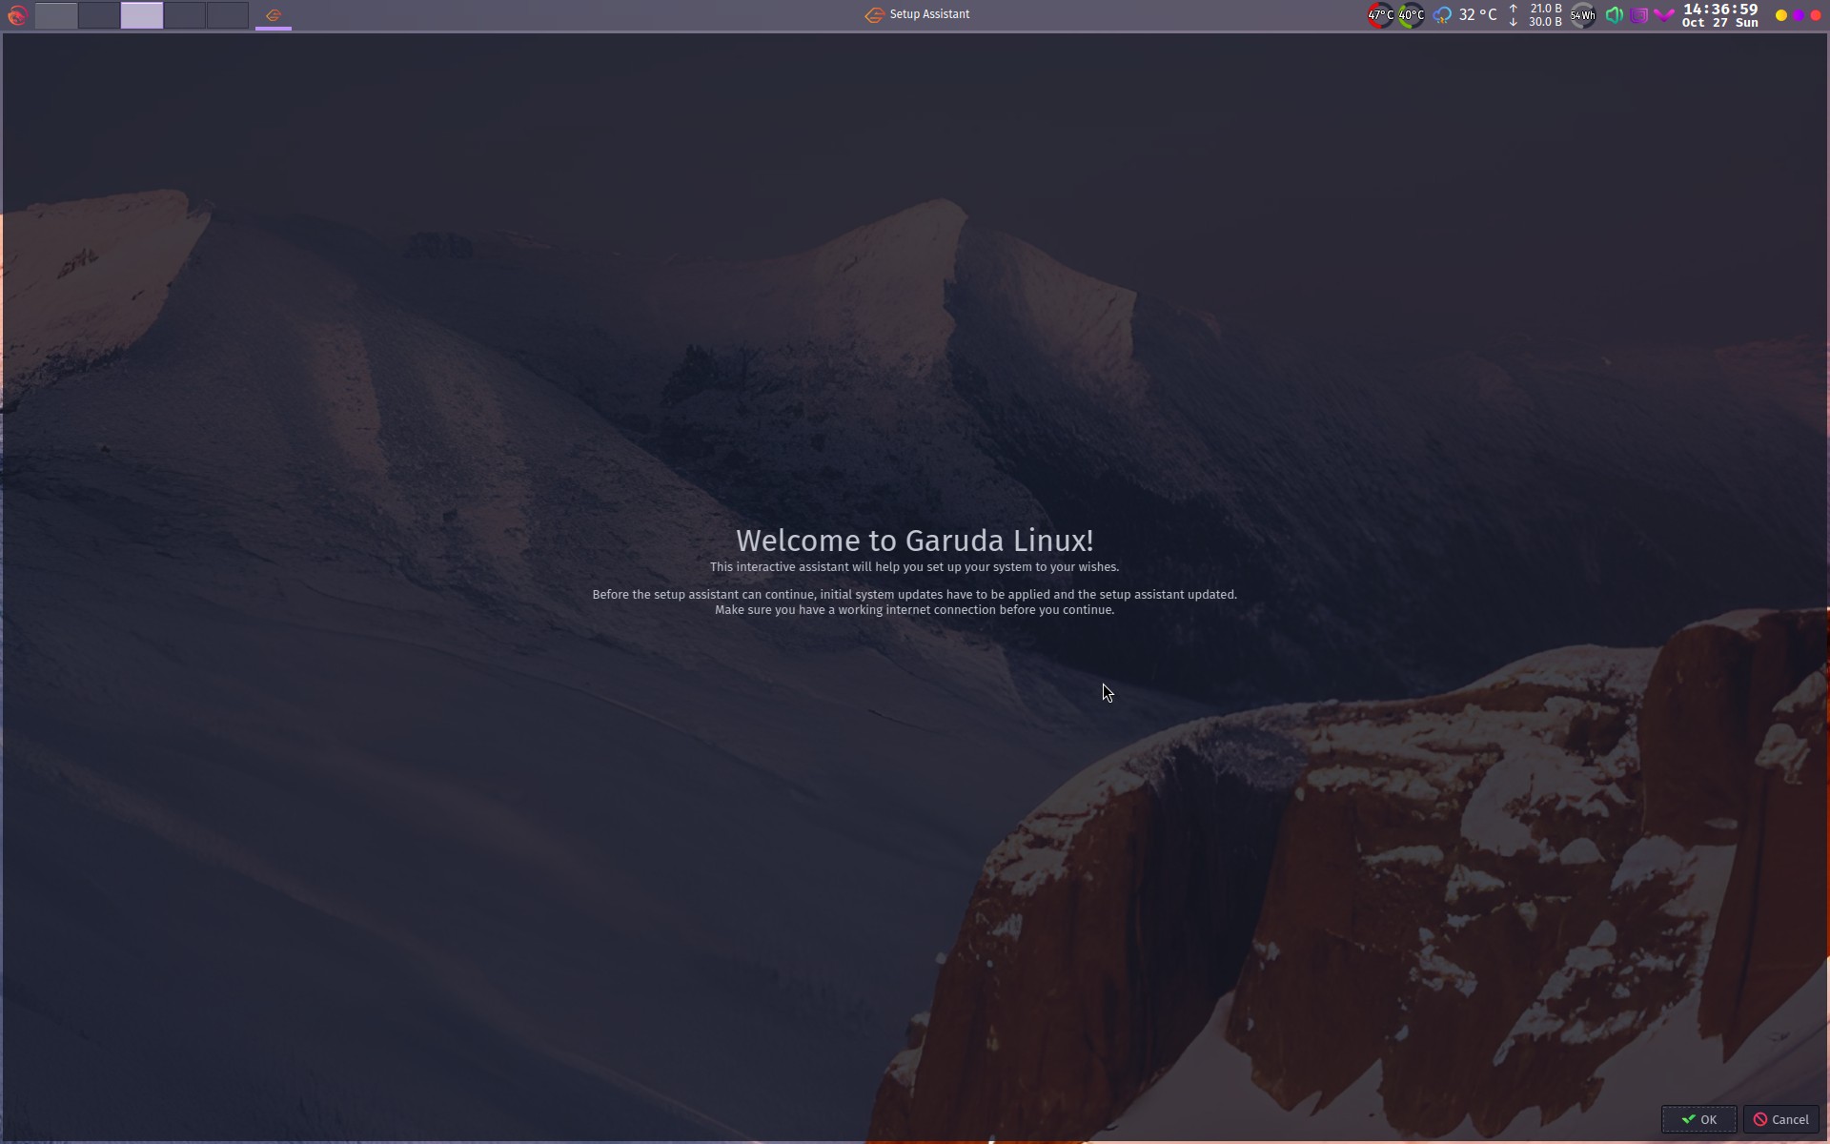The width and height of the screenshot is (1830, 1144).
Task: Open the green speaker volume control
Action: (1614, 15)
